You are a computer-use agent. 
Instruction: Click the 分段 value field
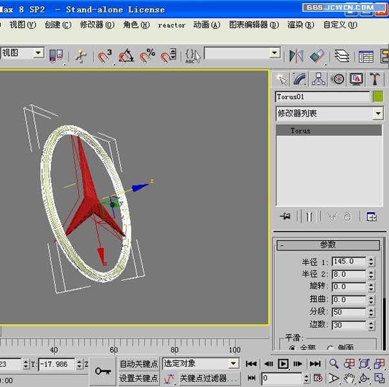pos(349,312)
